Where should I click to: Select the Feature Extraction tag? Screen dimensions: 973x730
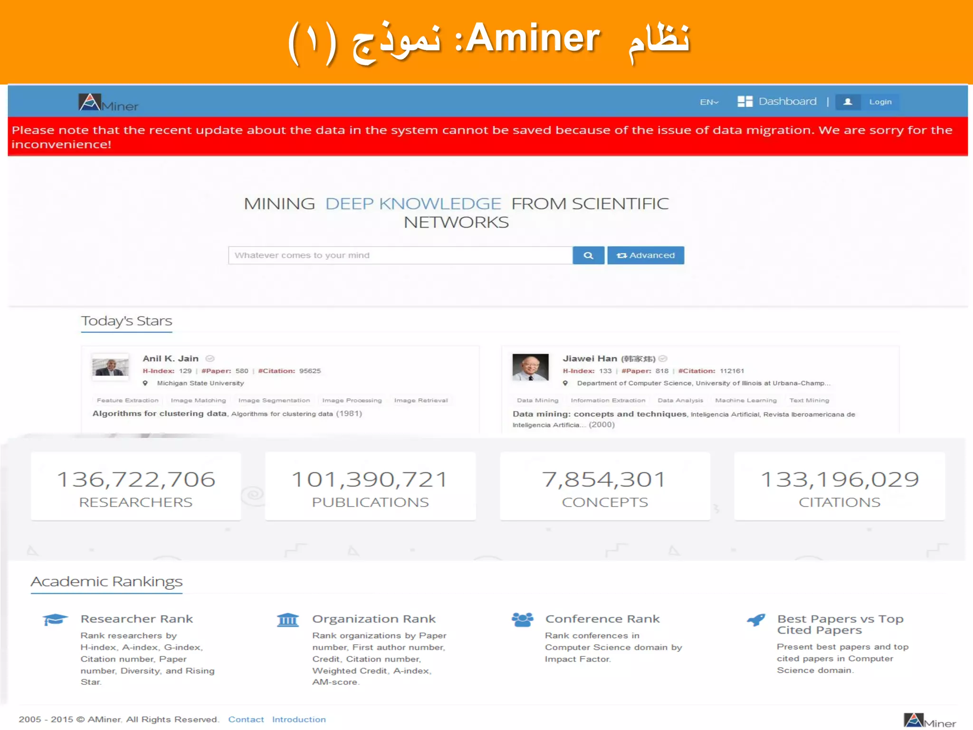(127, 400)
